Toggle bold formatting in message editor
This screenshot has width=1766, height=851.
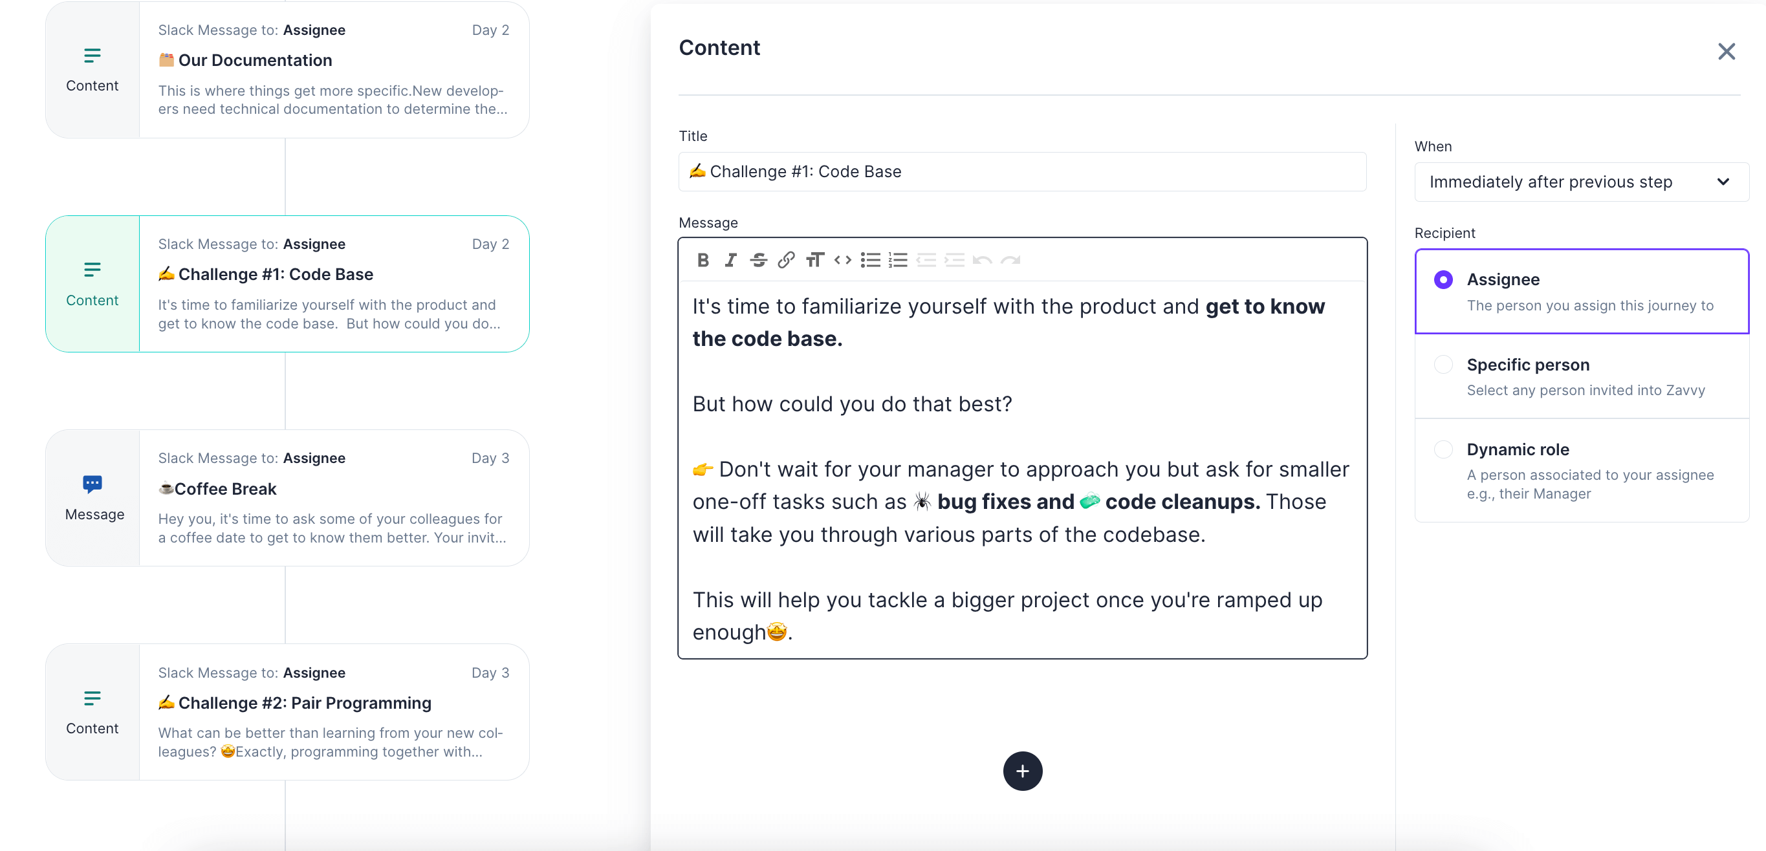click(703, 261)
